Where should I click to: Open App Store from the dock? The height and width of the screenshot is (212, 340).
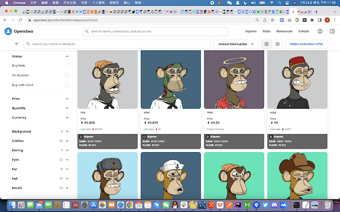tap(93, 205)
